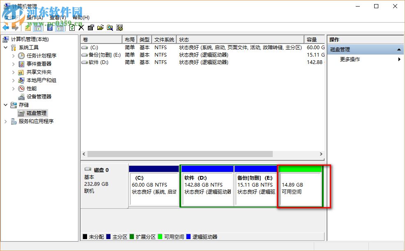Click the red X delete toolbar icon
This screenshot has width=405, height=251.
point(81,27)
